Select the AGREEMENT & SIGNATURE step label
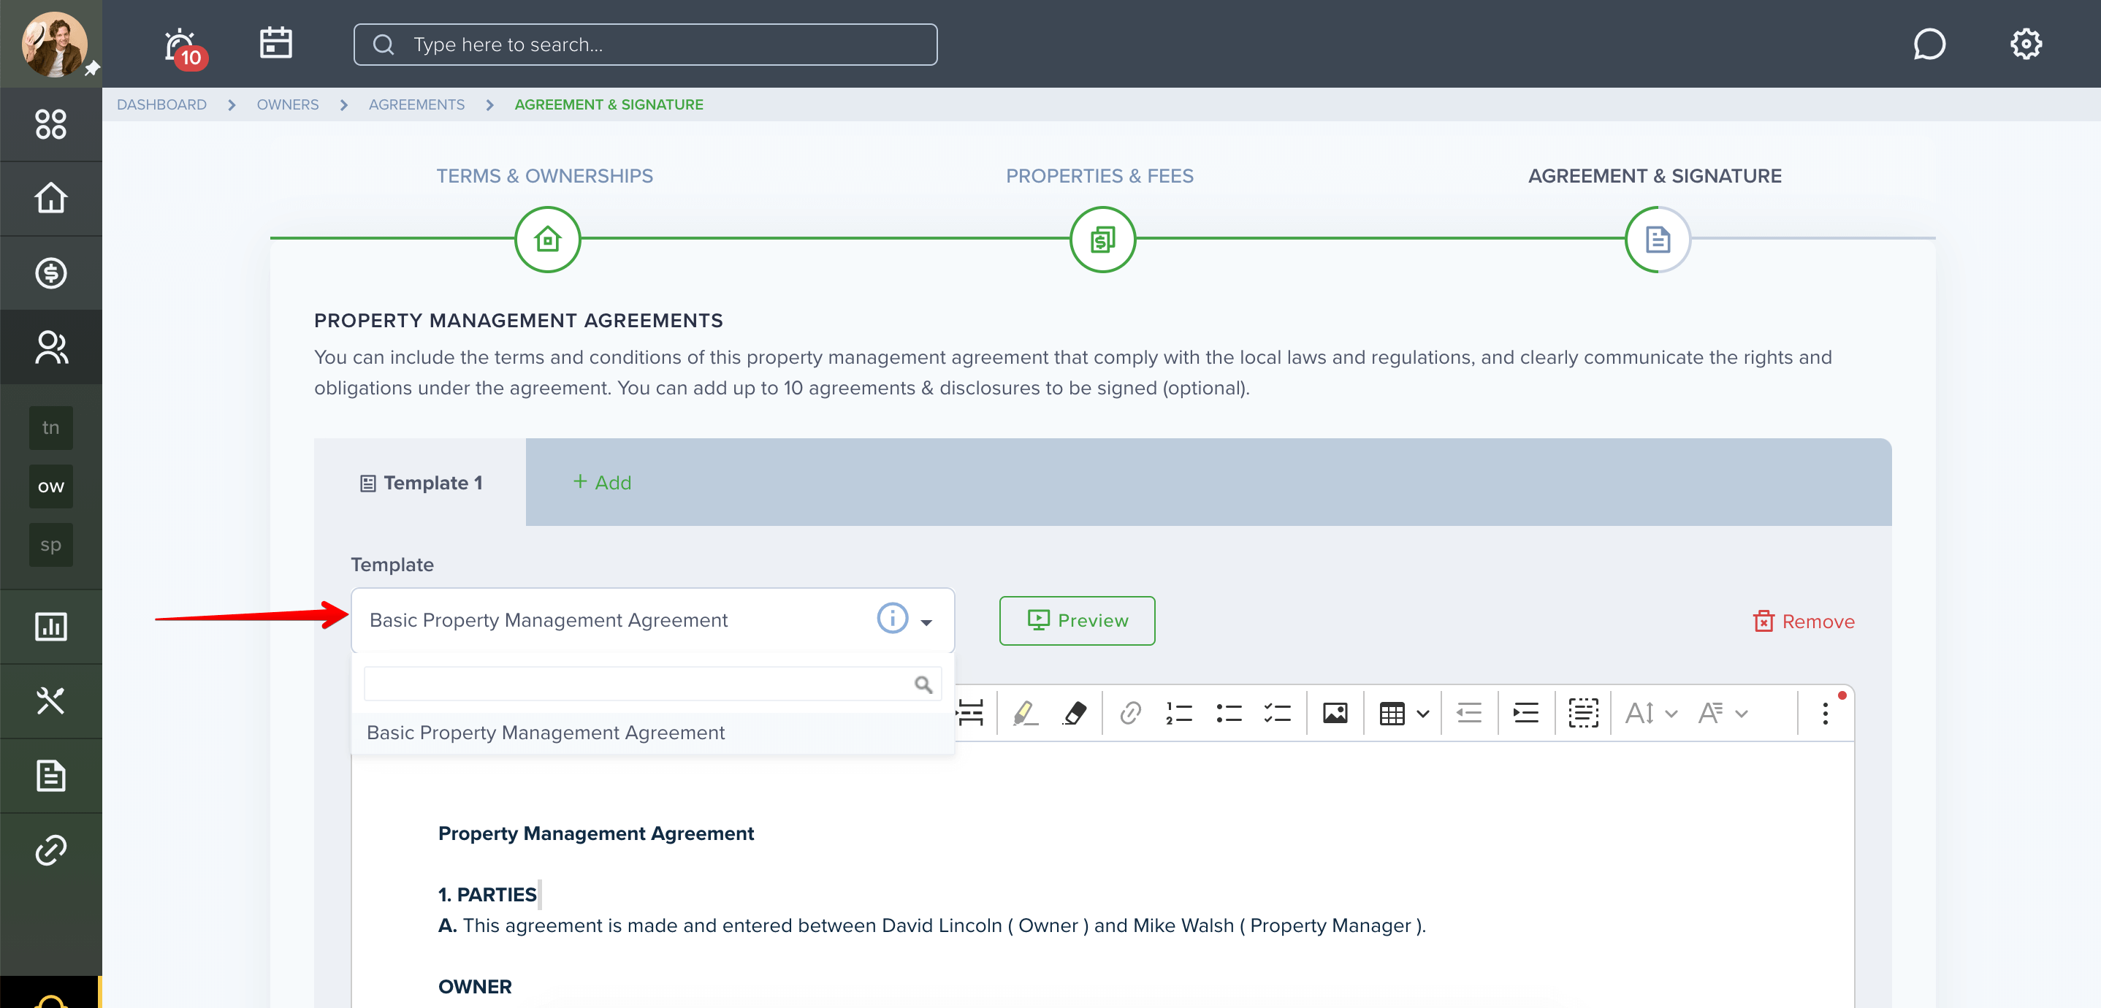 pyautogui.click(x=1655, y=175)
